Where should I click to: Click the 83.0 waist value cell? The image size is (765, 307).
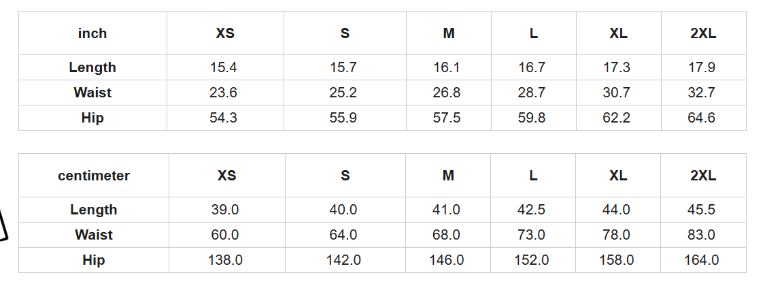[x=702, y=235]
